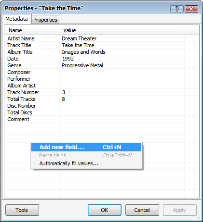Click the Ctrl+N shortcut label
This screenshot has height=222, width=203.
click(x=112, y=147)
